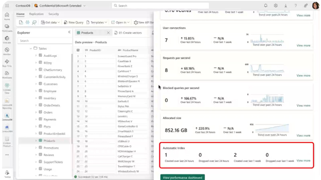Image resolution: width=321 pixels, height=180 pixels.
Task: Expand the AuditLogs table node
Action: pos(36,56)
